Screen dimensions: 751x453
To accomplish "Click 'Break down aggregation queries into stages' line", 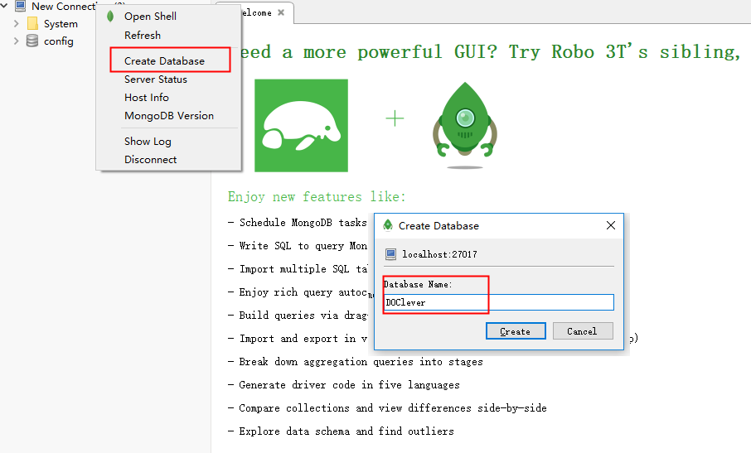I will coord(356,362).
